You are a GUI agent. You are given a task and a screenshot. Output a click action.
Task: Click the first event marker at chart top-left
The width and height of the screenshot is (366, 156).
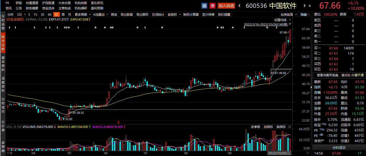click(9, 27)
